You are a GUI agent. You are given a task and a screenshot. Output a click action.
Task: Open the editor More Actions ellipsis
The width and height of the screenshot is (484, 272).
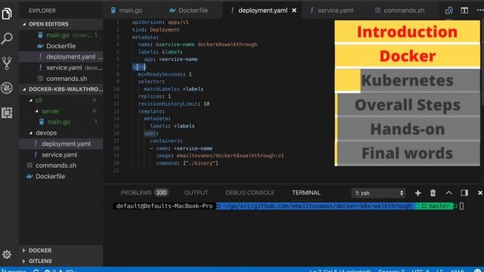(479, 10)
